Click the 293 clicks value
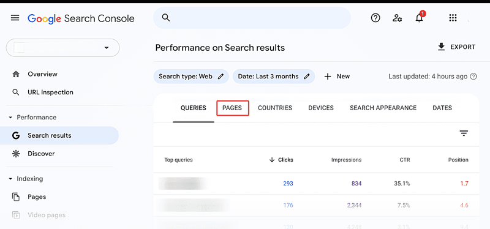 pos(288,184)
